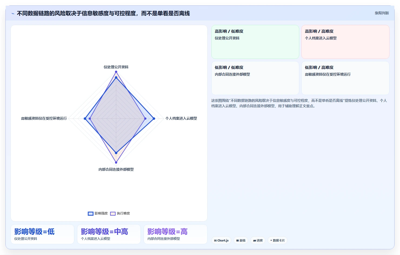Click 内部合同连接外部模型 in the 低影响 / 低难度 card

coord(232,74)
